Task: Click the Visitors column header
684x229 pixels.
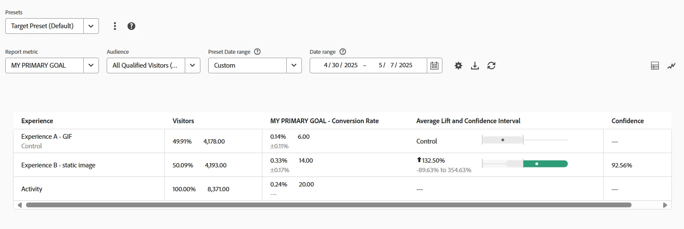Action: pyautogui.click(x=183, y=121)
